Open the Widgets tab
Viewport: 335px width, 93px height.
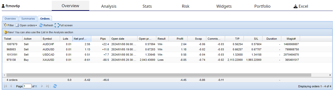[224, 6]
